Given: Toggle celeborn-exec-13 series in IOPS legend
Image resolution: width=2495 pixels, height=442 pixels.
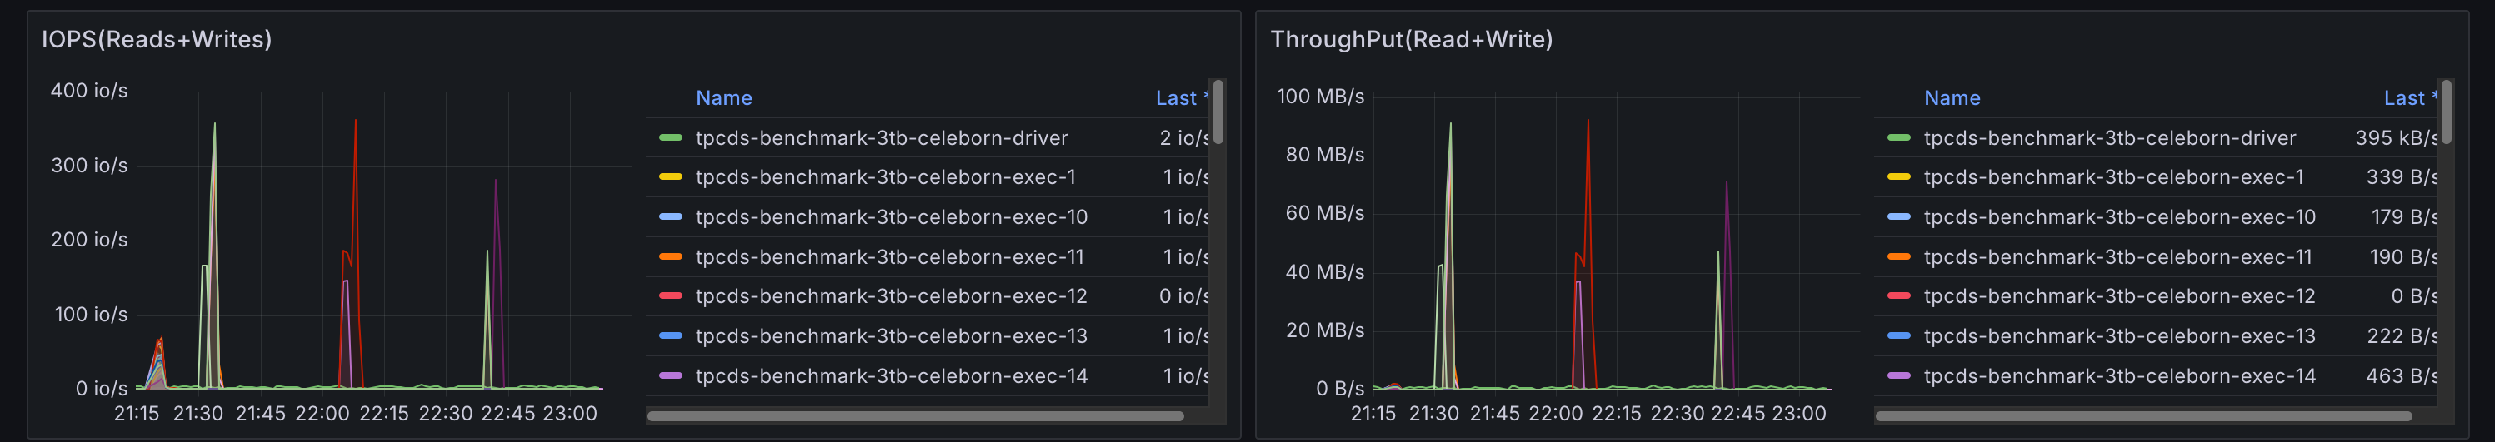Looking at the screenshot, I should (x=891, y=336).
